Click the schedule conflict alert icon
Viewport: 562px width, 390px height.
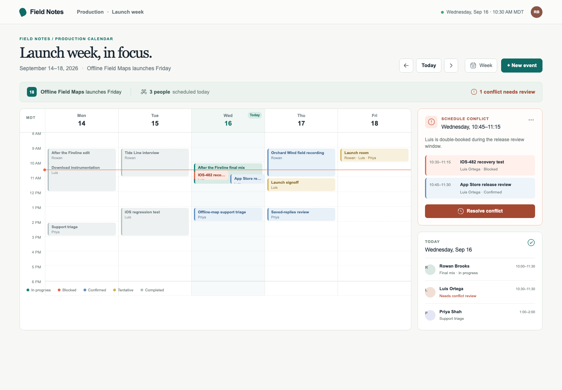coord(431,122)
